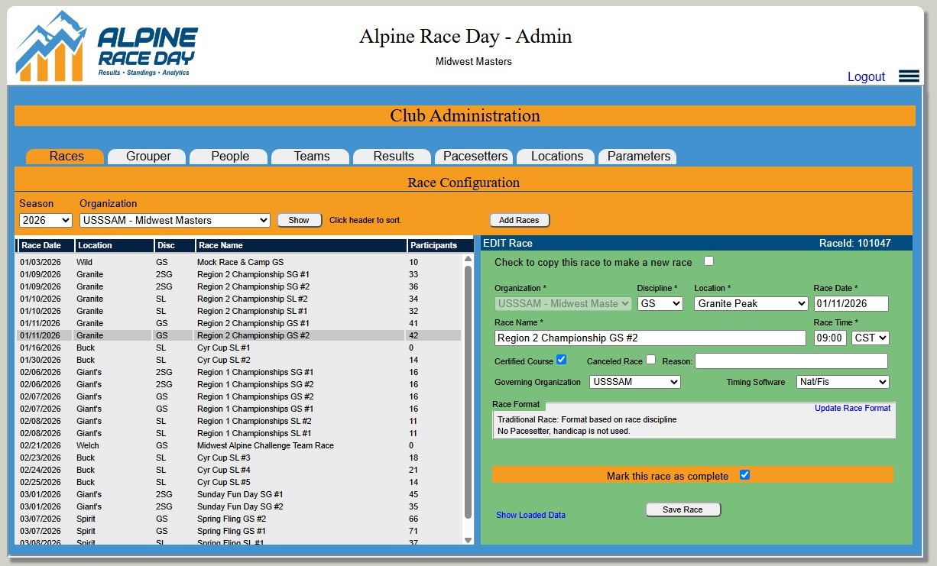The height and width of the screenshot is (566, 937).
Task: Select Midwest Alpine Challenge Team Race row
Action: pyautogui.click(x=239, y=445)
